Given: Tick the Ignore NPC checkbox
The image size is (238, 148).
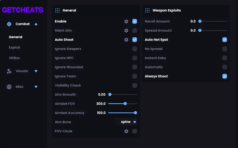Looking at the screenshot, I should 135,58.
